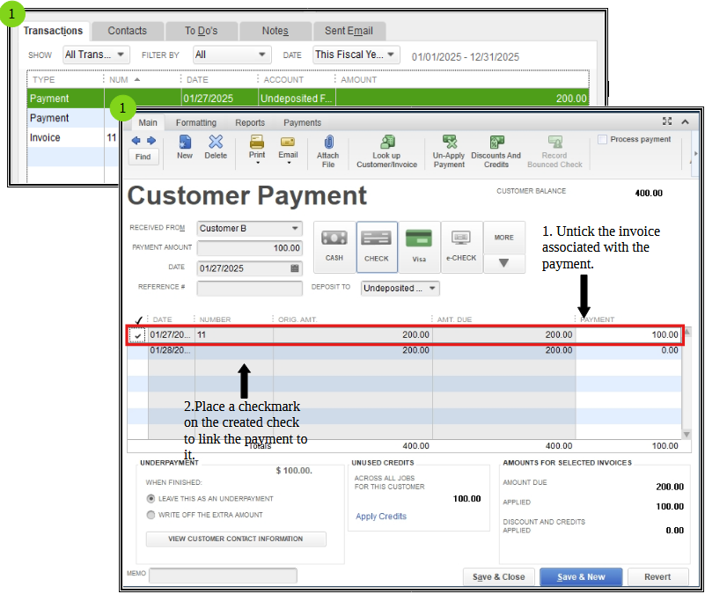Click the Un-Apply Payment icon
The image size is (705, 594).
(x=449, y=150)
